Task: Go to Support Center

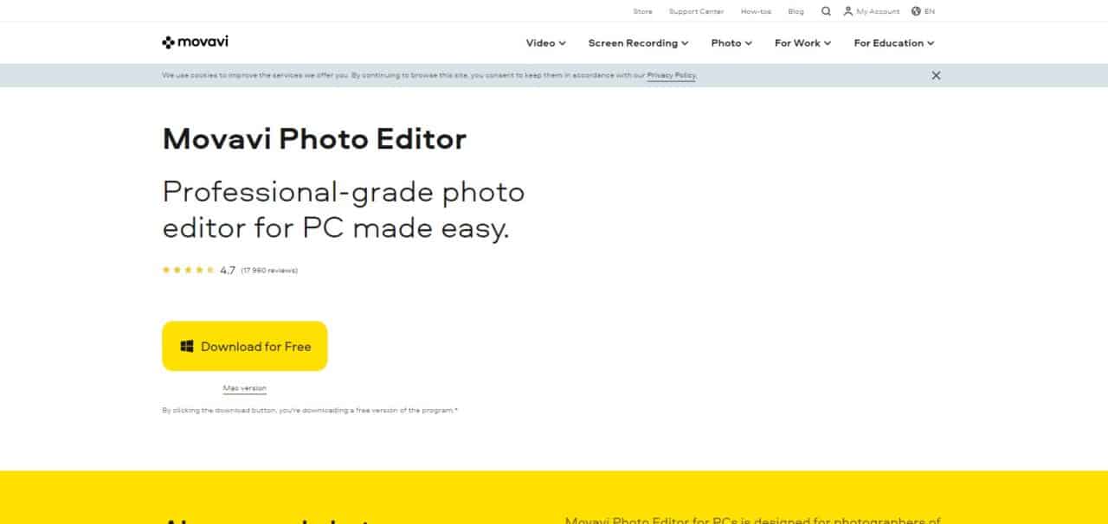Action: point(696,11)
